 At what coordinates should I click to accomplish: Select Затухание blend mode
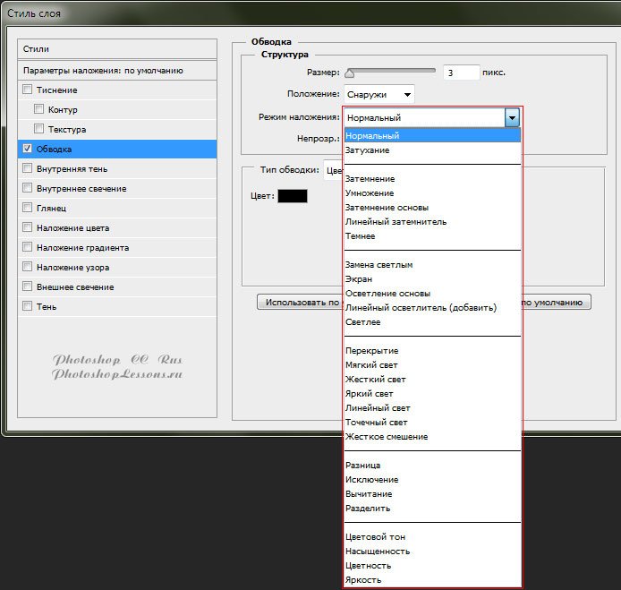point(367,150)
